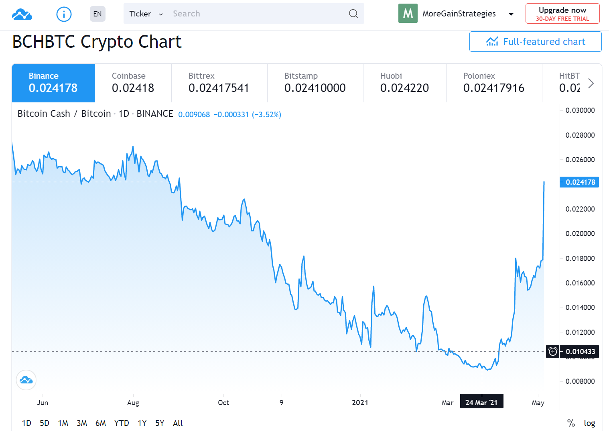
Task: Click the chart icon in Full-featured chart
Action: pos(492,41)
